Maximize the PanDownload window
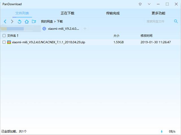This screenshot has width=181, height=135. pyautogui.click(x=167, y=4)
